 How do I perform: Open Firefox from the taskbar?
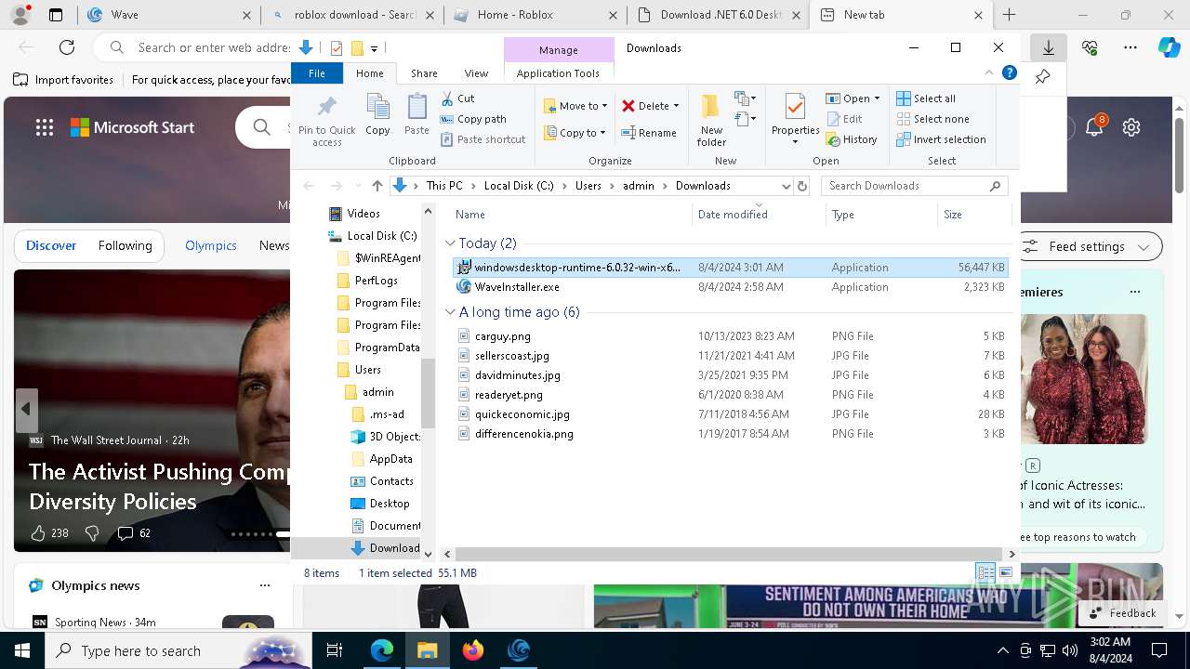coord(473,650)
